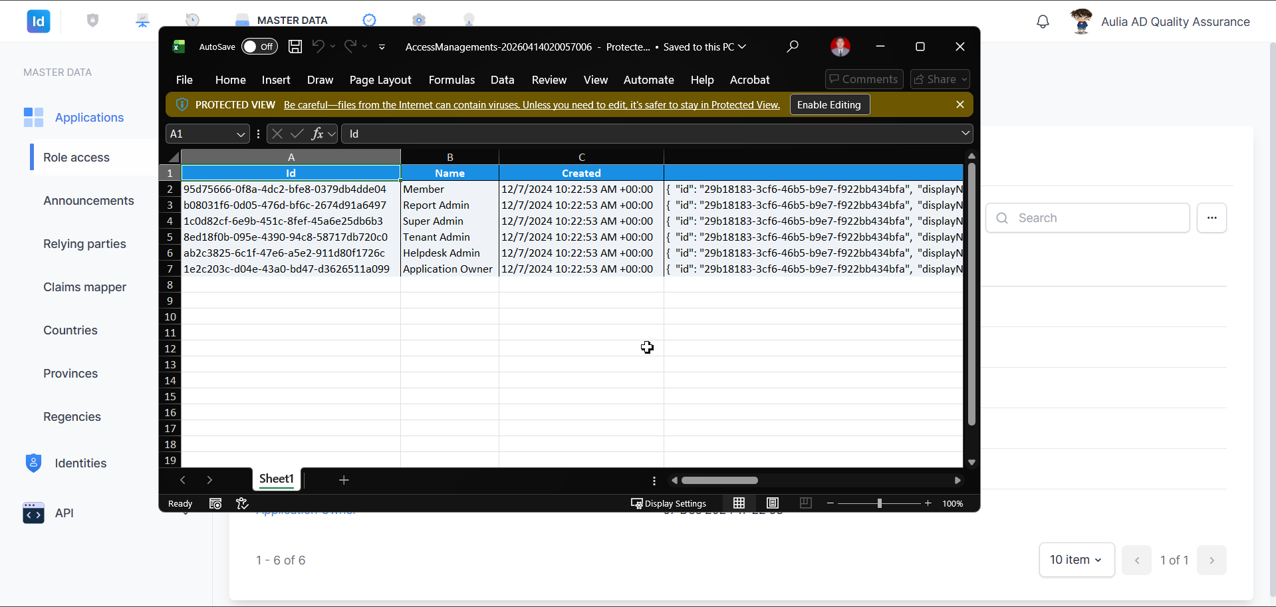Click the Excel user profile picture
Screen dimensions: 1276x607
[x=840, y=47]
